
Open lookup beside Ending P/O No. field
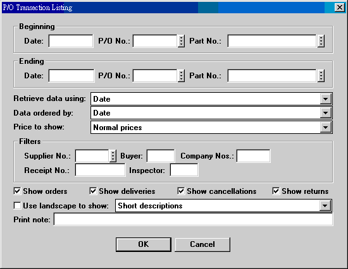pyautogui.click(x=182, y=76)
